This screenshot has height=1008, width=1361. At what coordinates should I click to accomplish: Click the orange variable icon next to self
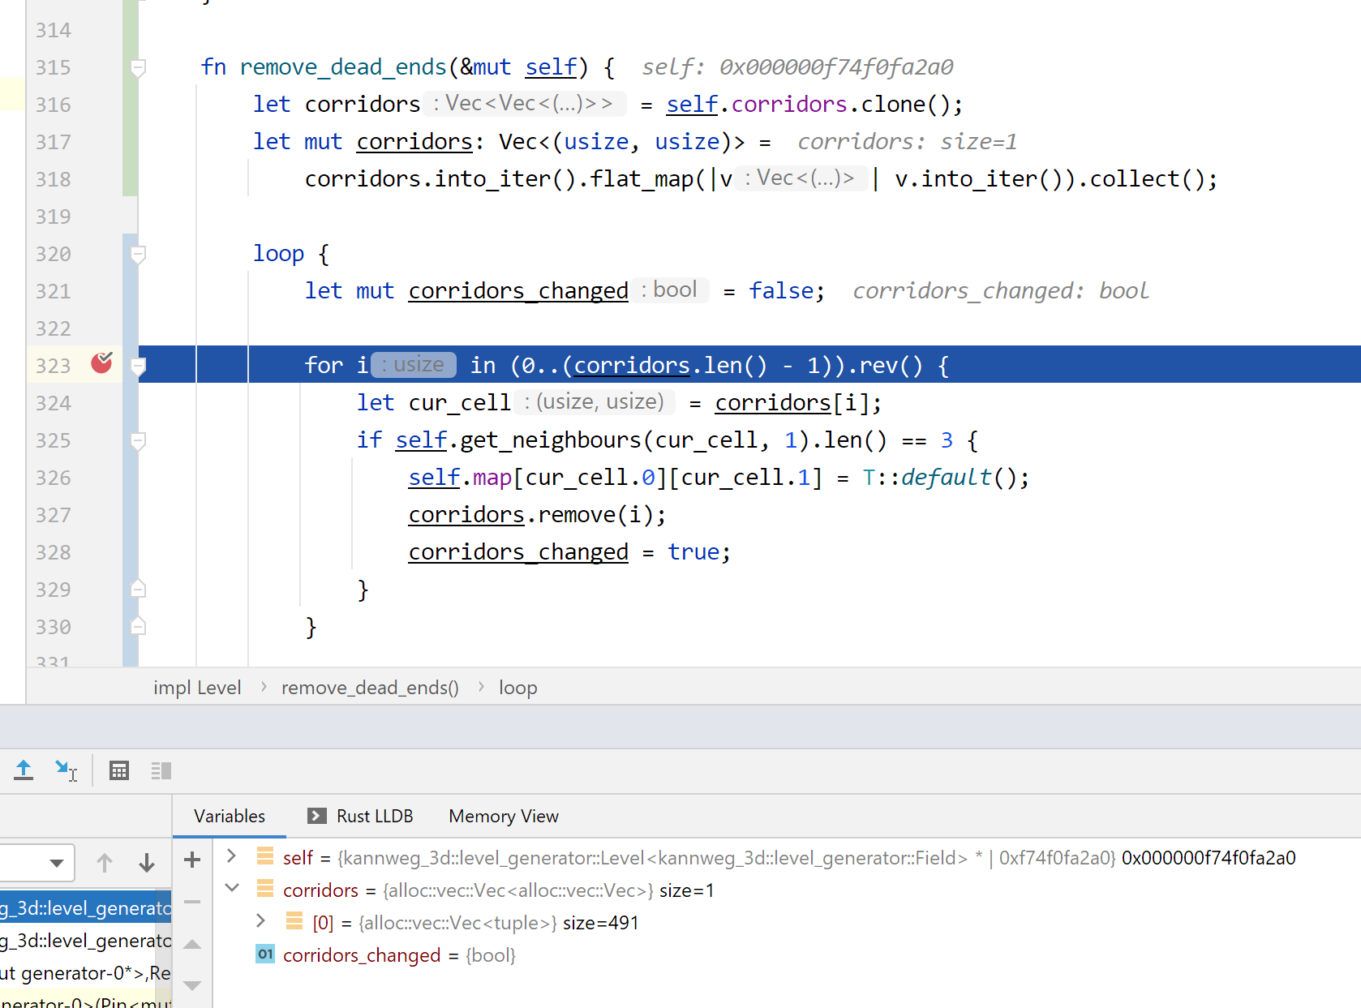click(265, 856)
